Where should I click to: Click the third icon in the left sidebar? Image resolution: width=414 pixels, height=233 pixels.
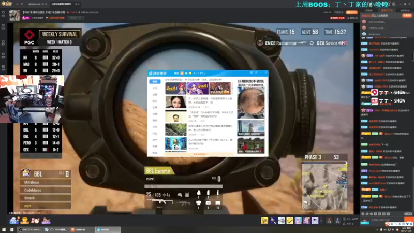pyautogui.click(x=3, y=42)
